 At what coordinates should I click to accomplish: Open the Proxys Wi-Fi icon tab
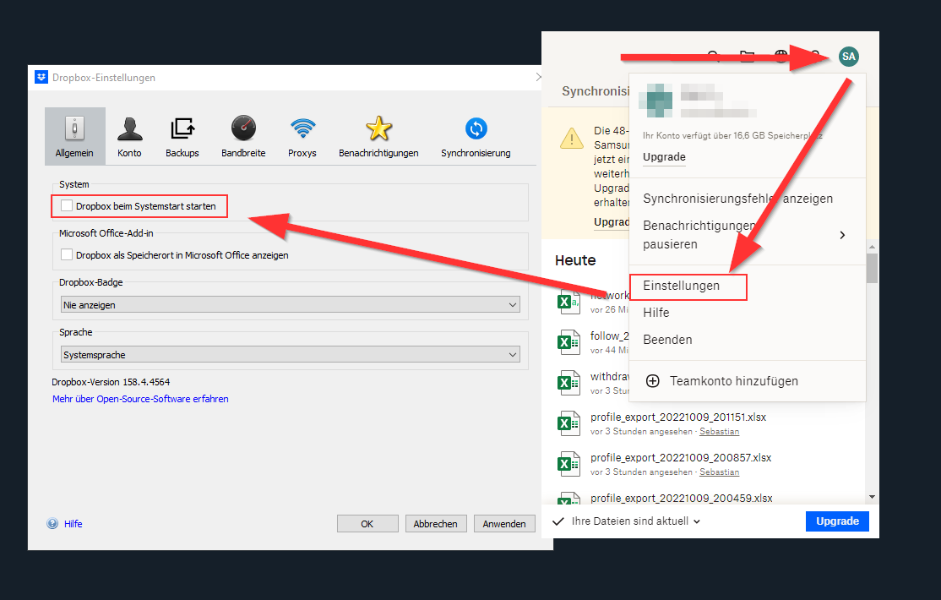point(302,137)
